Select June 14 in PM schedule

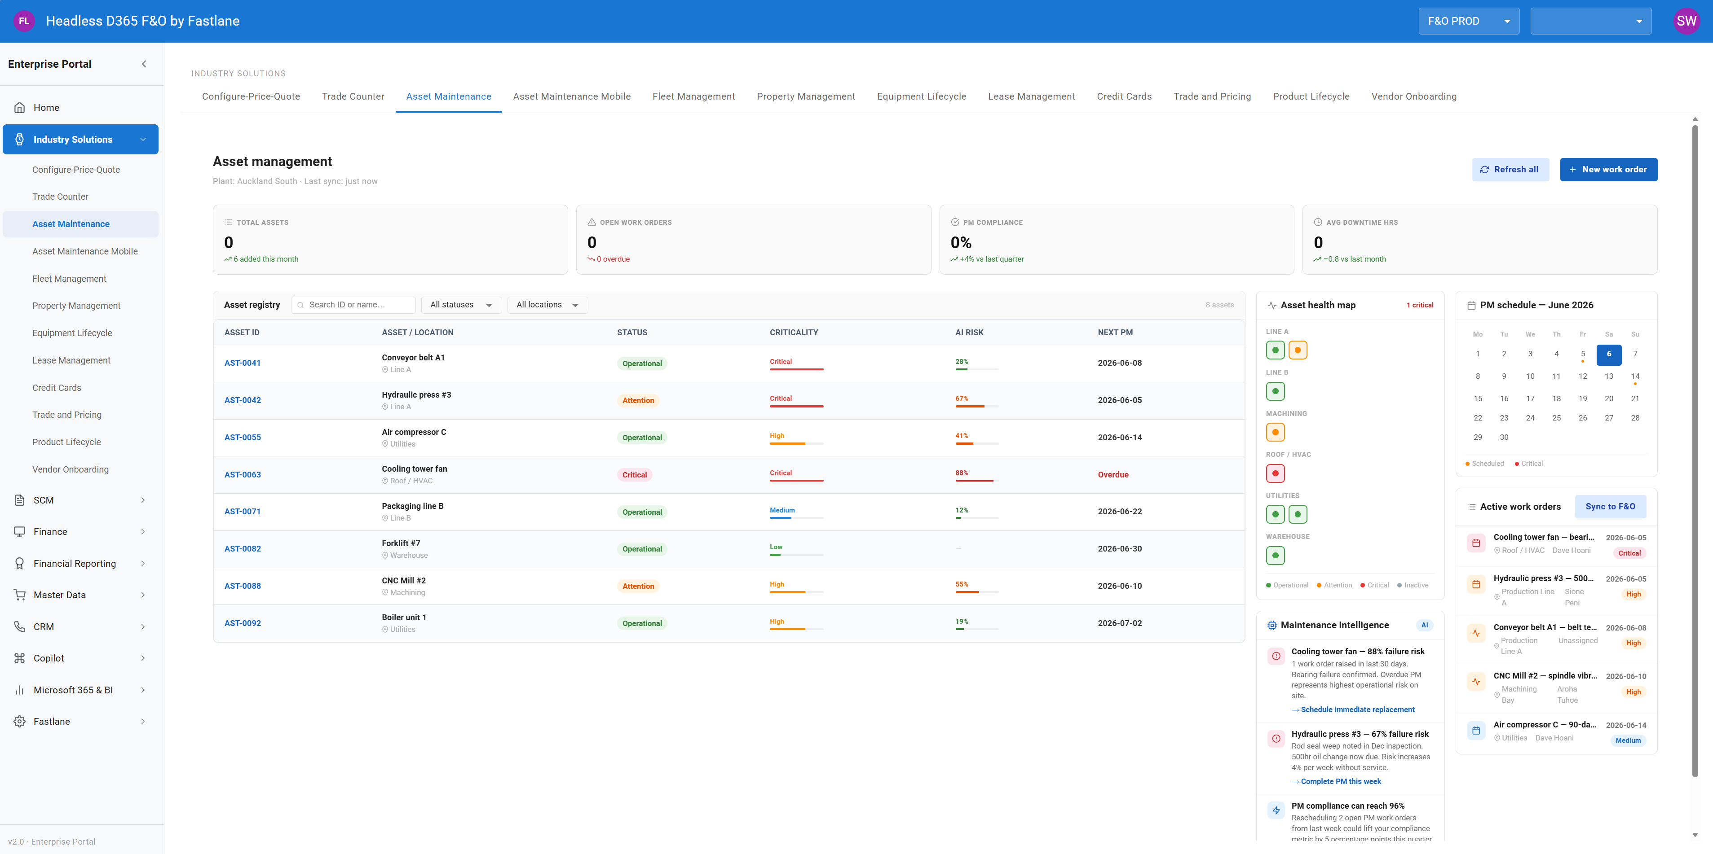[x=1634, y=377]
